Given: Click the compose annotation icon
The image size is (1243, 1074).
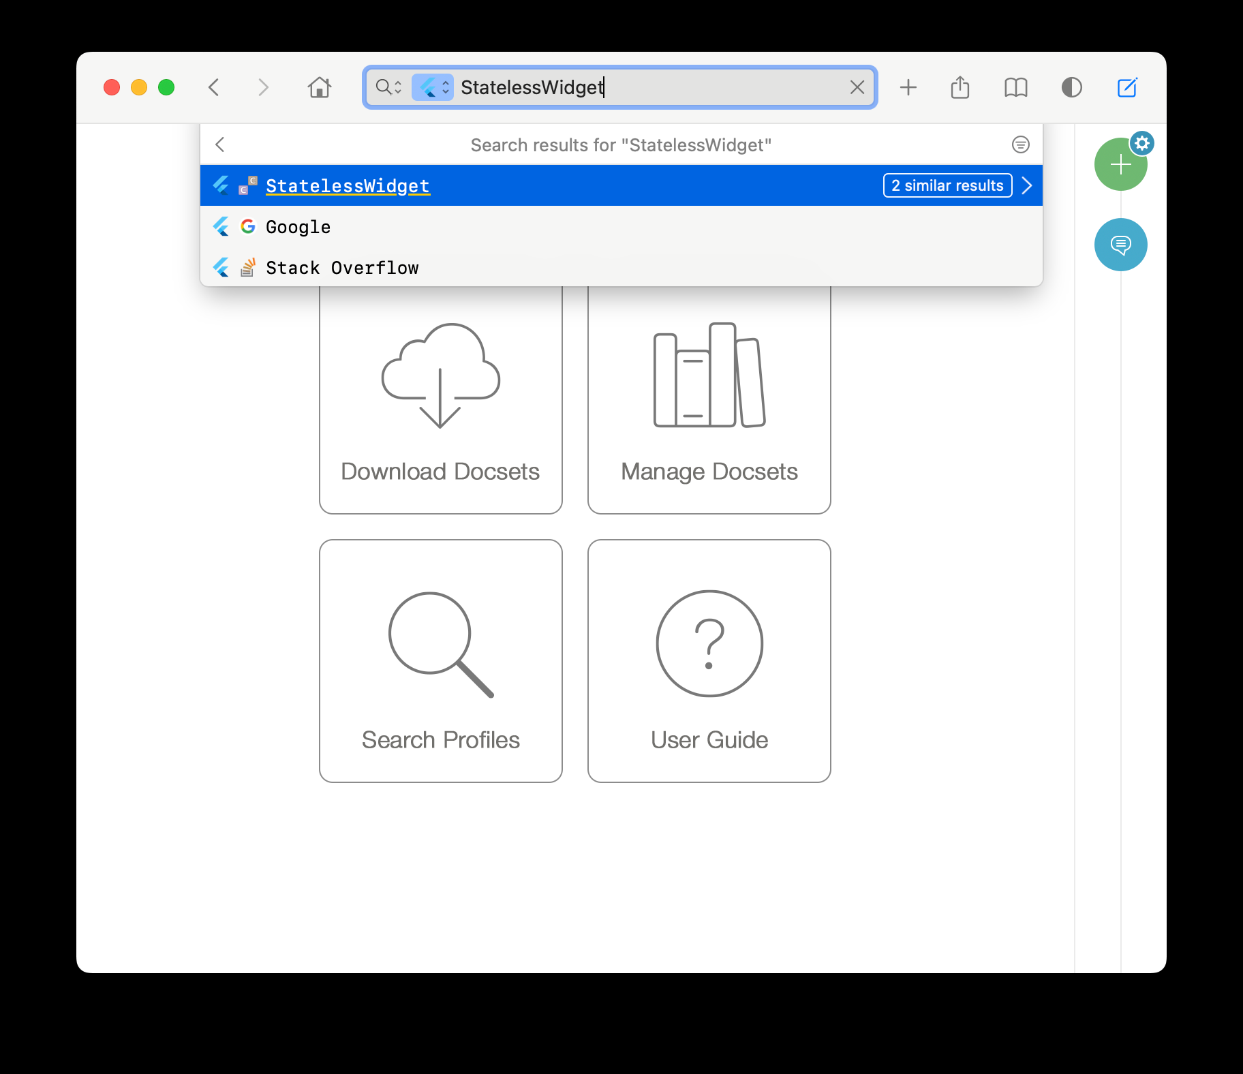Looking at the screenshot, I should (x=1128, y=87).
